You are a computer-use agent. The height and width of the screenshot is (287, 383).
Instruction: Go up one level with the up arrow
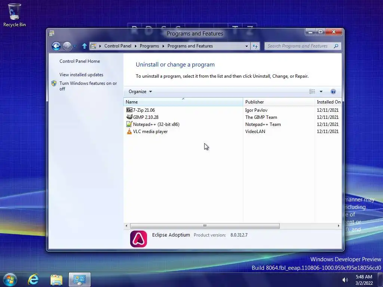[84, 46]
